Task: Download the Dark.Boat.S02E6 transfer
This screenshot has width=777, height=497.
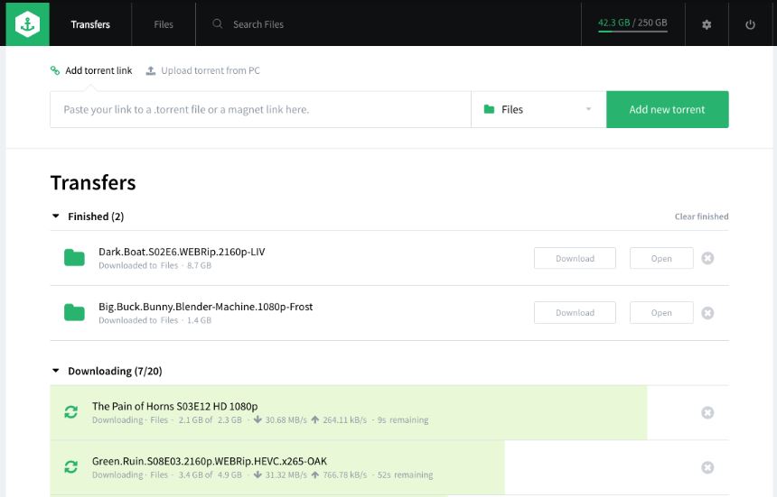Action: tap(575, 258)
